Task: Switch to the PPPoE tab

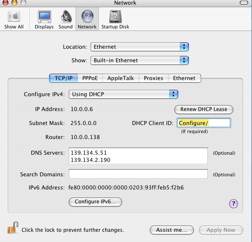Action: tap(90, 78)
